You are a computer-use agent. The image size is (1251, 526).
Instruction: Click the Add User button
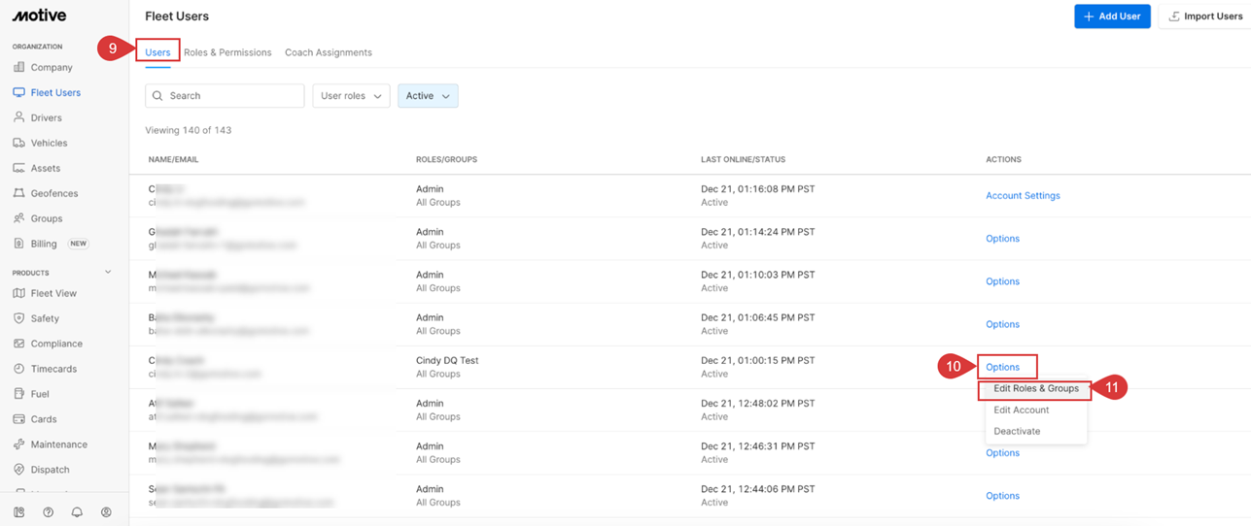(1112, 16)
